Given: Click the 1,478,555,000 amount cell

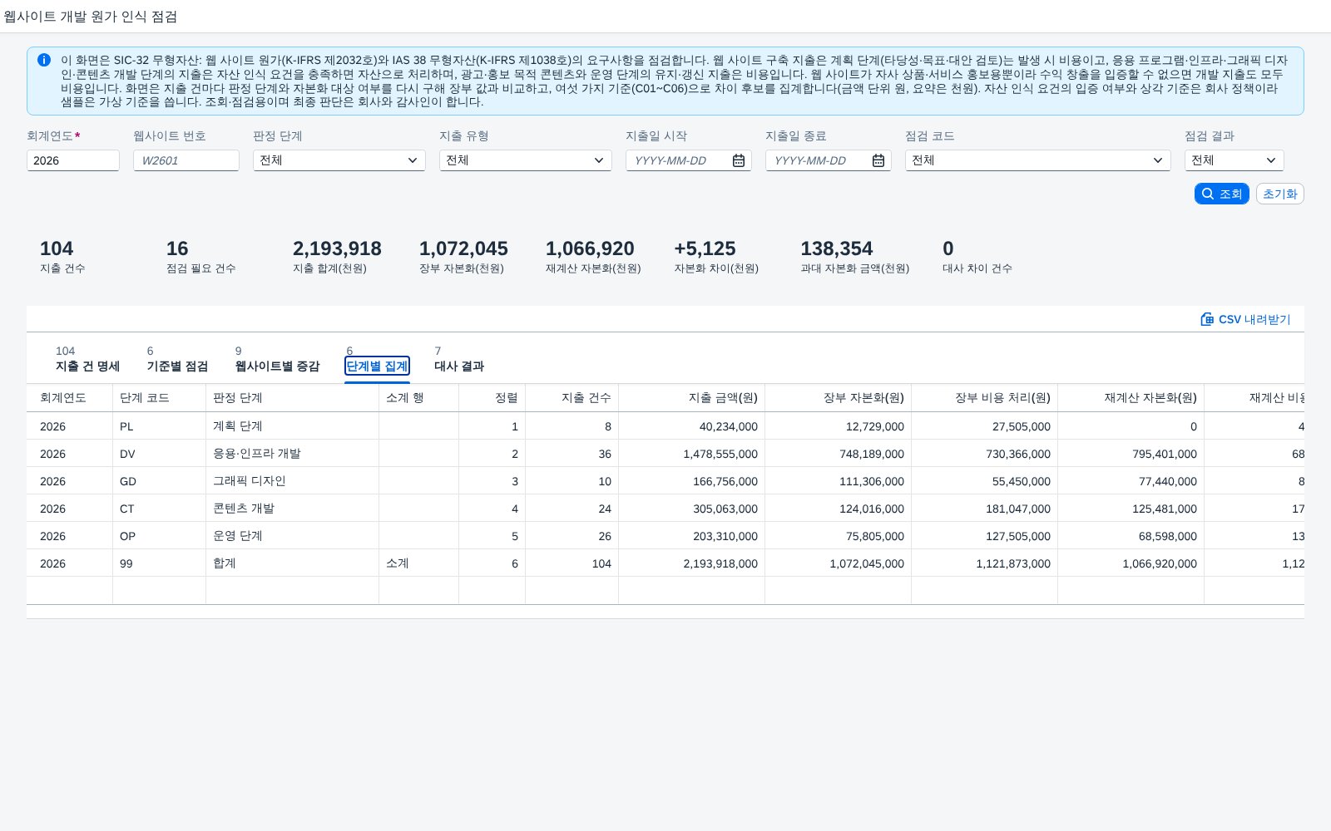Looking at the screenshot, I should (x=691, y=454).
